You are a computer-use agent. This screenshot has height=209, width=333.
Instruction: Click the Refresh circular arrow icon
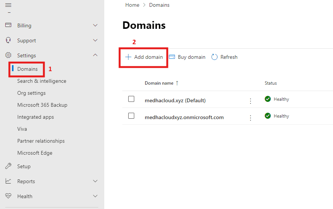[214, 57]
